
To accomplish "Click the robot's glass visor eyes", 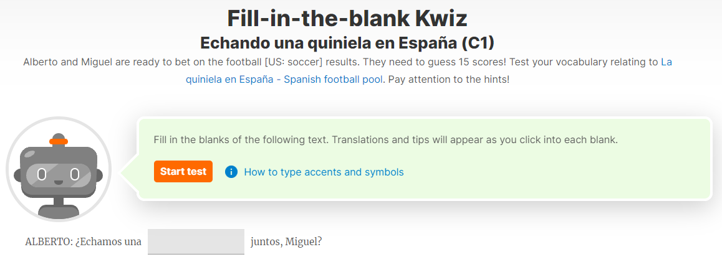I will [59, 175].
